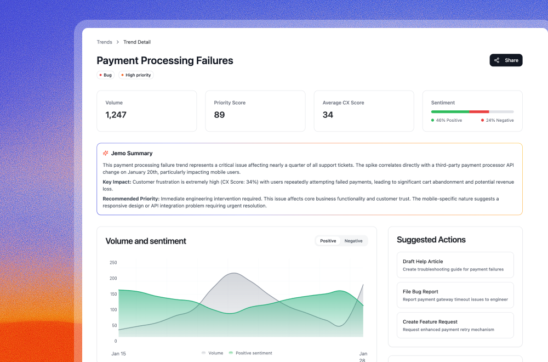Viewport: 548px width, 362px height.
Task: Click the Payment Processing Failures title
Action: coord(165,60)
